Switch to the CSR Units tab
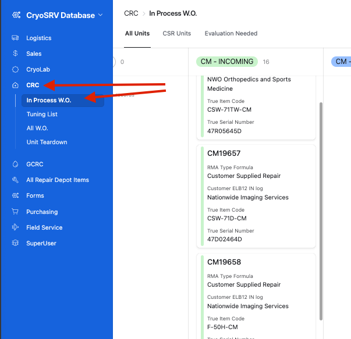The width and height of the screenshot is (351, 339). pos(176,33)
